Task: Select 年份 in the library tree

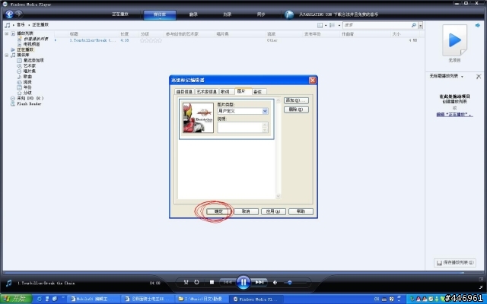Action: 27,87
